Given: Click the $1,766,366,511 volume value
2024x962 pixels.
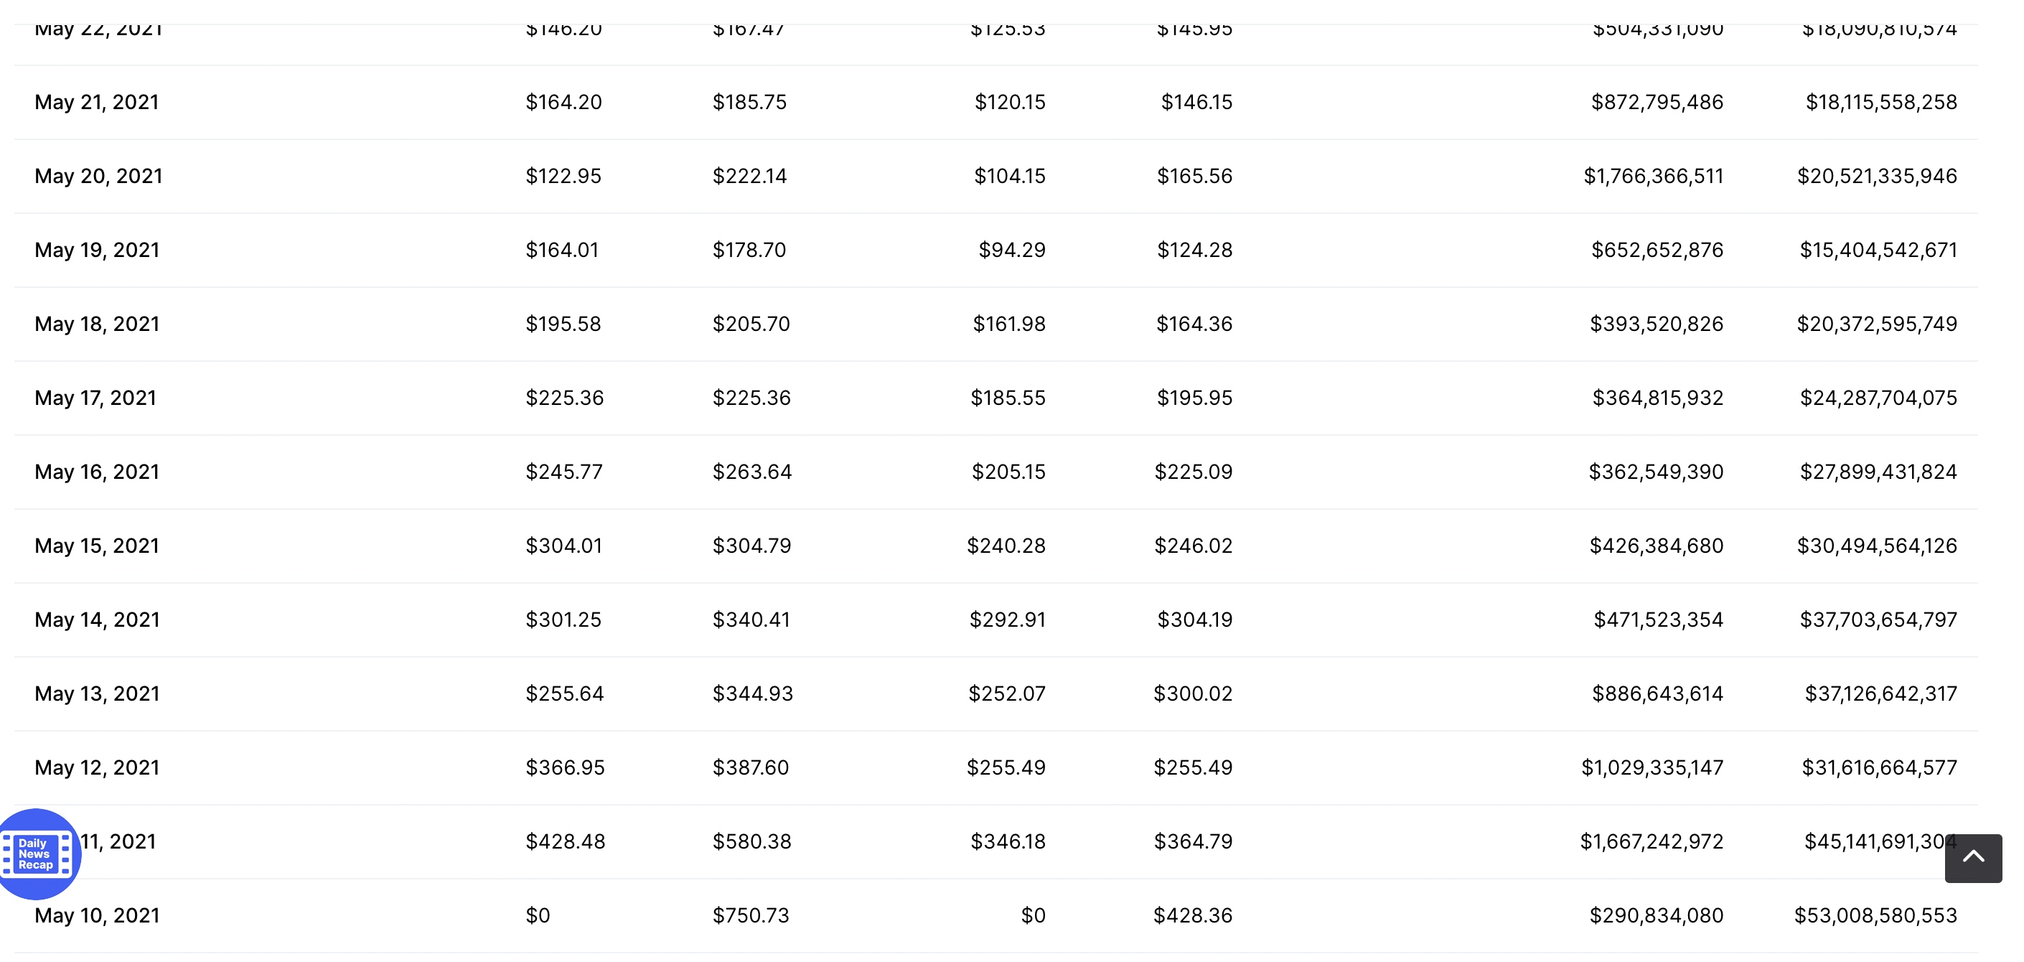Looking at the screenshot, I should (1653, 176).
